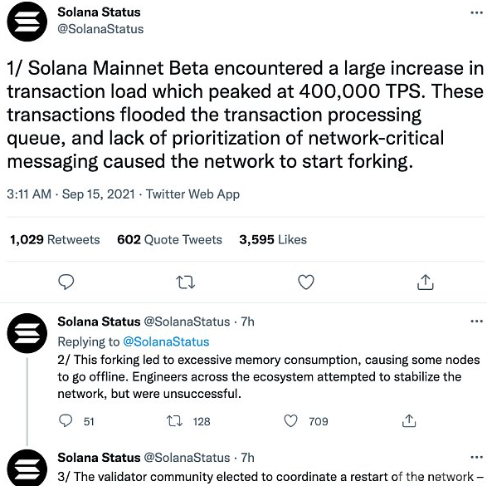Image resolution: width=487 pixels, height=486 pixels.
Task: View the 602 Quote Tweets
Action: [x=169, y=239]
